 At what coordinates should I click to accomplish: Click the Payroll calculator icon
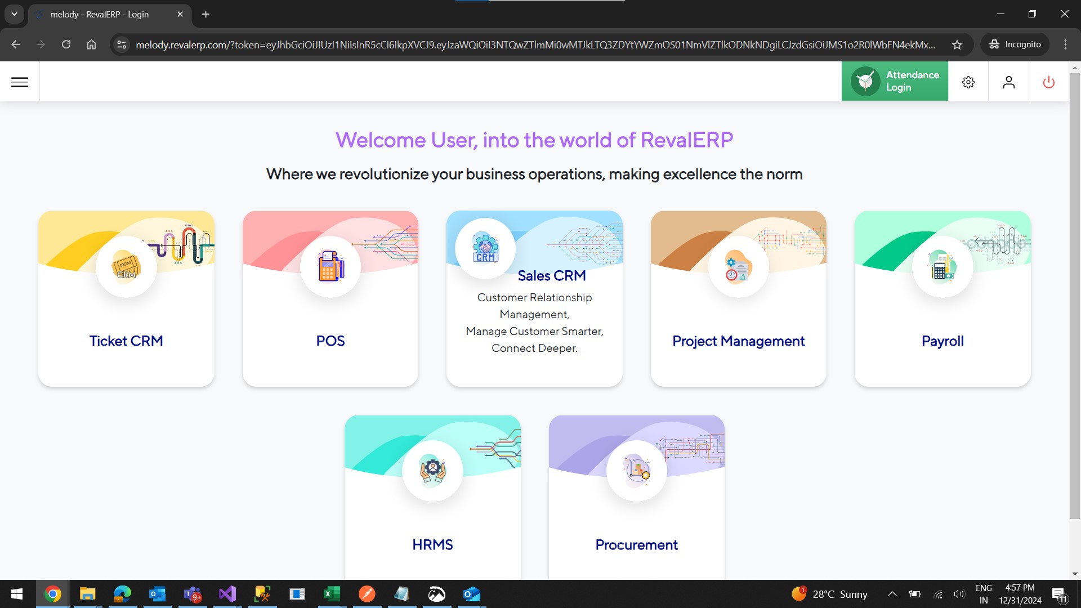click(x=942, y=267)
